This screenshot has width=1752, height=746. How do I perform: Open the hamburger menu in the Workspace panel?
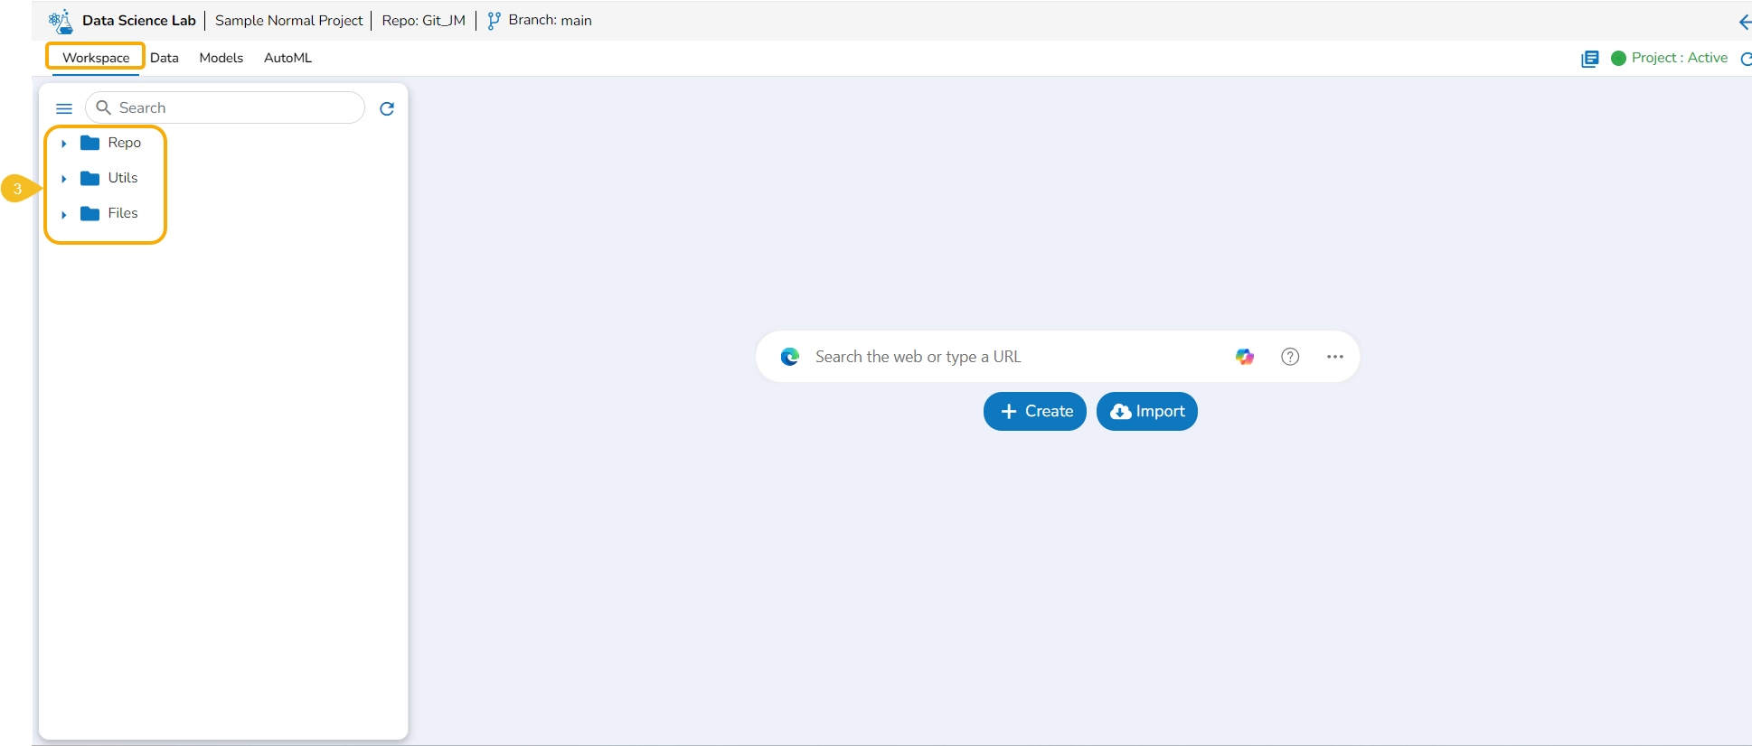[64, 108]
